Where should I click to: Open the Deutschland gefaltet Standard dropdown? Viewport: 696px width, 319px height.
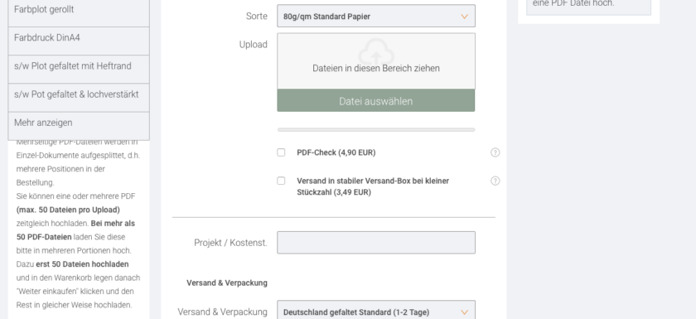click(x=376, y=310)
